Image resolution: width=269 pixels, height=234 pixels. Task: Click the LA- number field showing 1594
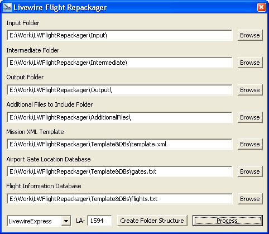pos(100,221)
